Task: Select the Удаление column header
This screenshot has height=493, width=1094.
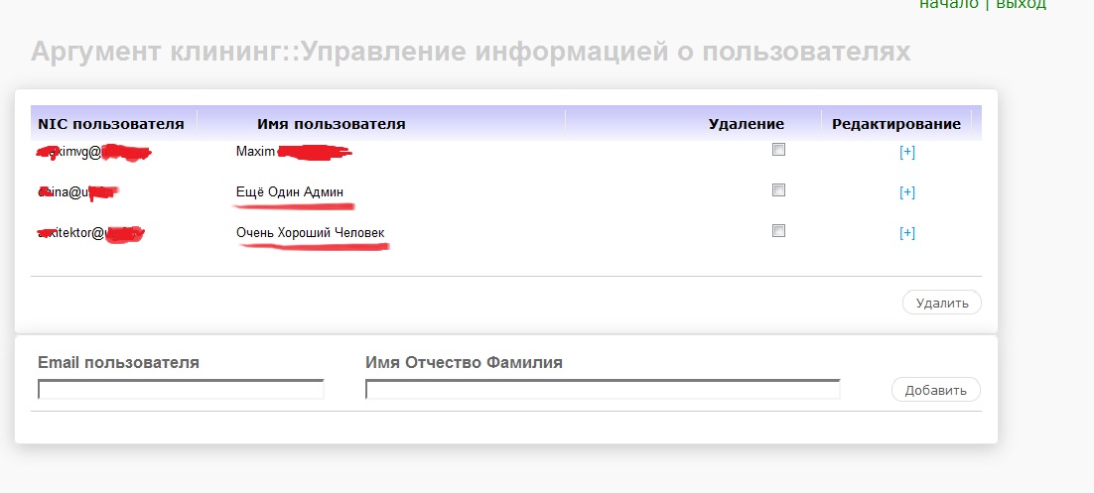Action: [747, 124]
